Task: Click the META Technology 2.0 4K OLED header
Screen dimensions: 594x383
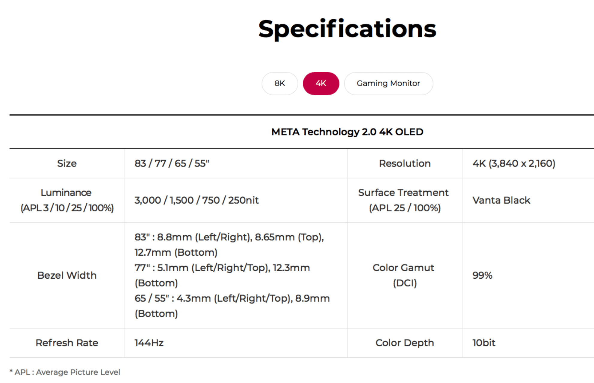Action: tap(347, 132)
